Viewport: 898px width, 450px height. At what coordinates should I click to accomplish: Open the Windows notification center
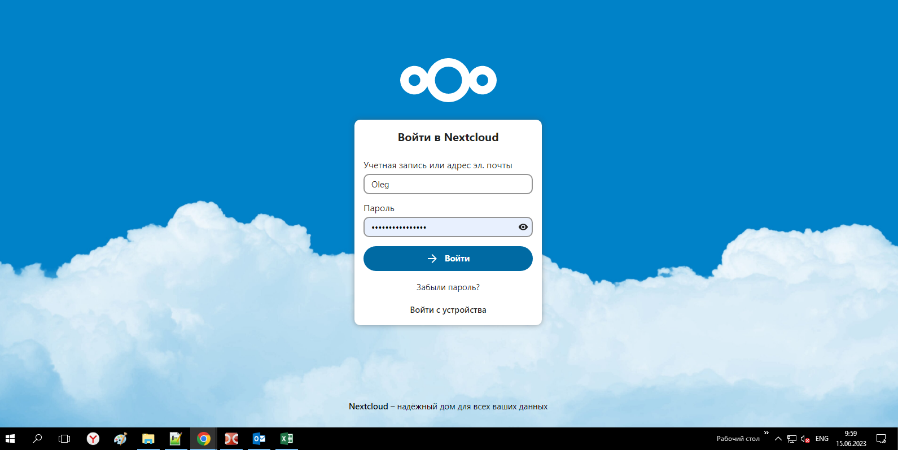click(x=881, y=439)
